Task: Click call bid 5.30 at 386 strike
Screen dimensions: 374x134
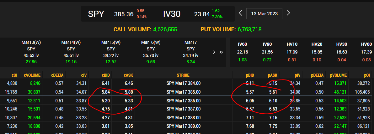Action: click(105, 100)
